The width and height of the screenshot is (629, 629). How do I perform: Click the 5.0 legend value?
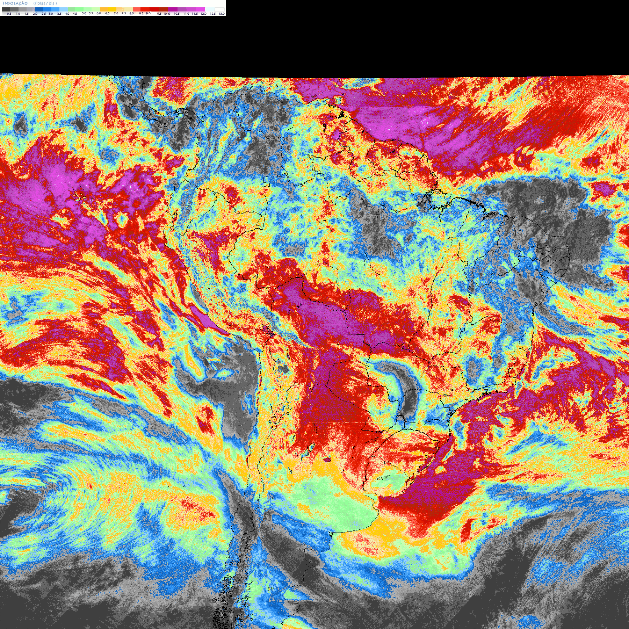pos(84,13)
